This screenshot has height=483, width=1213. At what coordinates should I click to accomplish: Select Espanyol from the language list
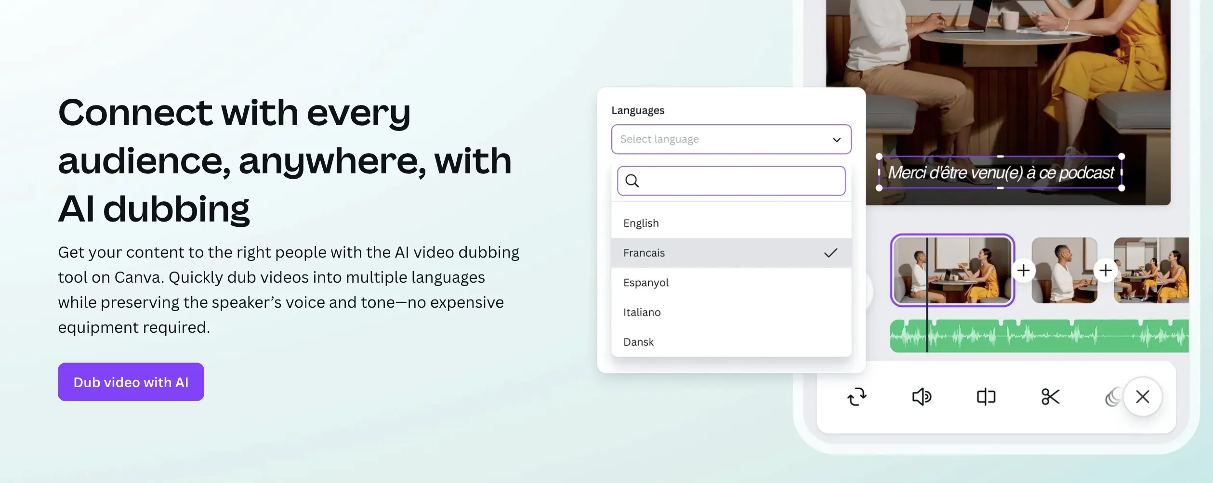[646, 283]
